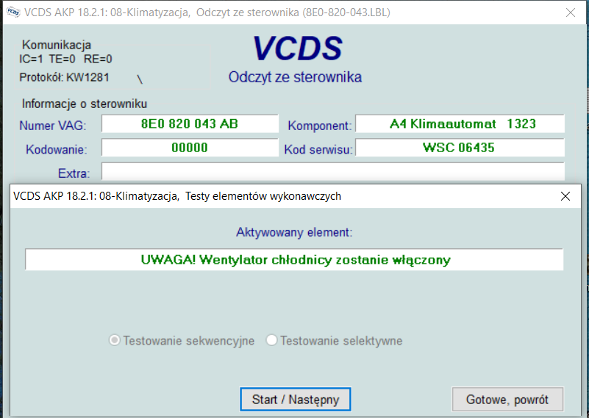Image resolution: width=589 pixels, height=418 pixels.
Task: Click the empty Extra field
Action: coord(333,172)
